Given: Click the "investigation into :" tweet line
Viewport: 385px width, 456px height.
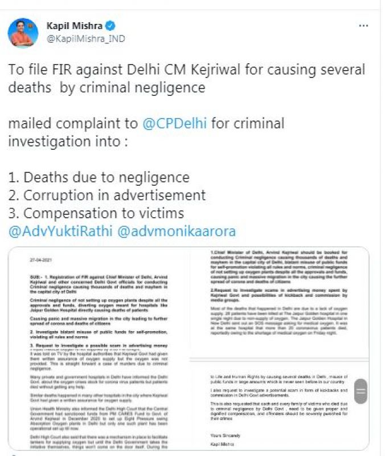Looking at the screenshot, I should pyautogui.click(x=68, y=141).
